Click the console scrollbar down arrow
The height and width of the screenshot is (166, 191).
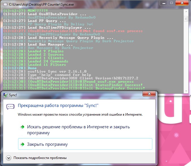[186, 91]
